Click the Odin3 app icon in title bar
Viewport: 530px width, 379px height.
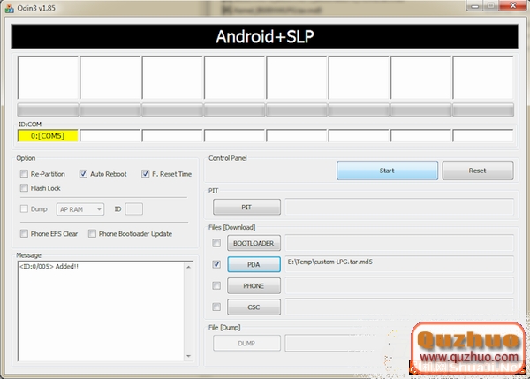tap(10, 8)
